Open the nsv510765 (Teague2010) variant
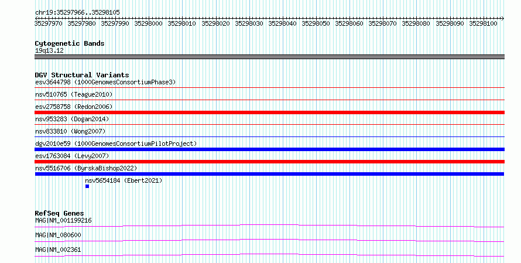 pos(74,95)
